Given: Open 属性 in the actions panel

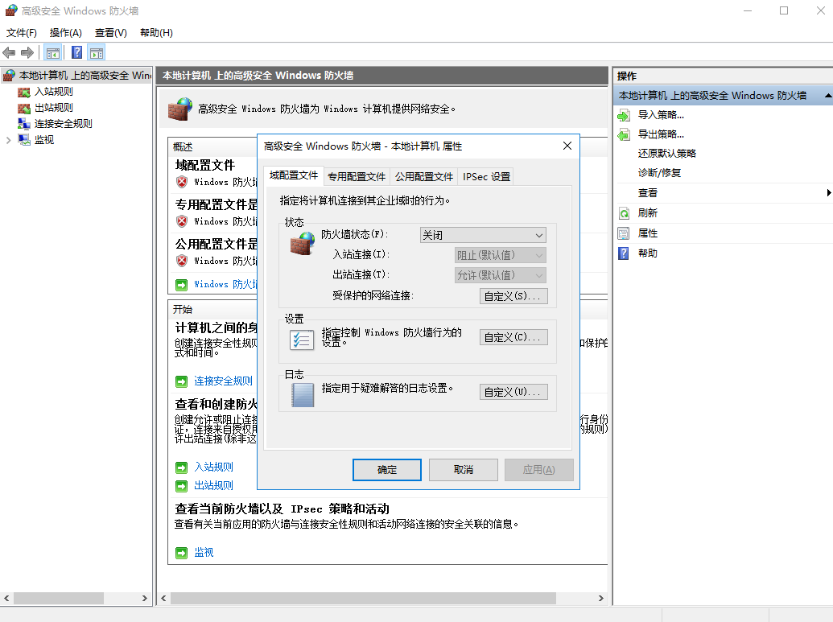Looking at the screenshot, I should coord(647,233).
